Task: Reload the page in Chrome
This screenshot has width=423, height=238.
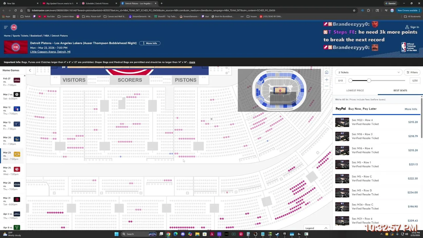Action: coord(16,10)
